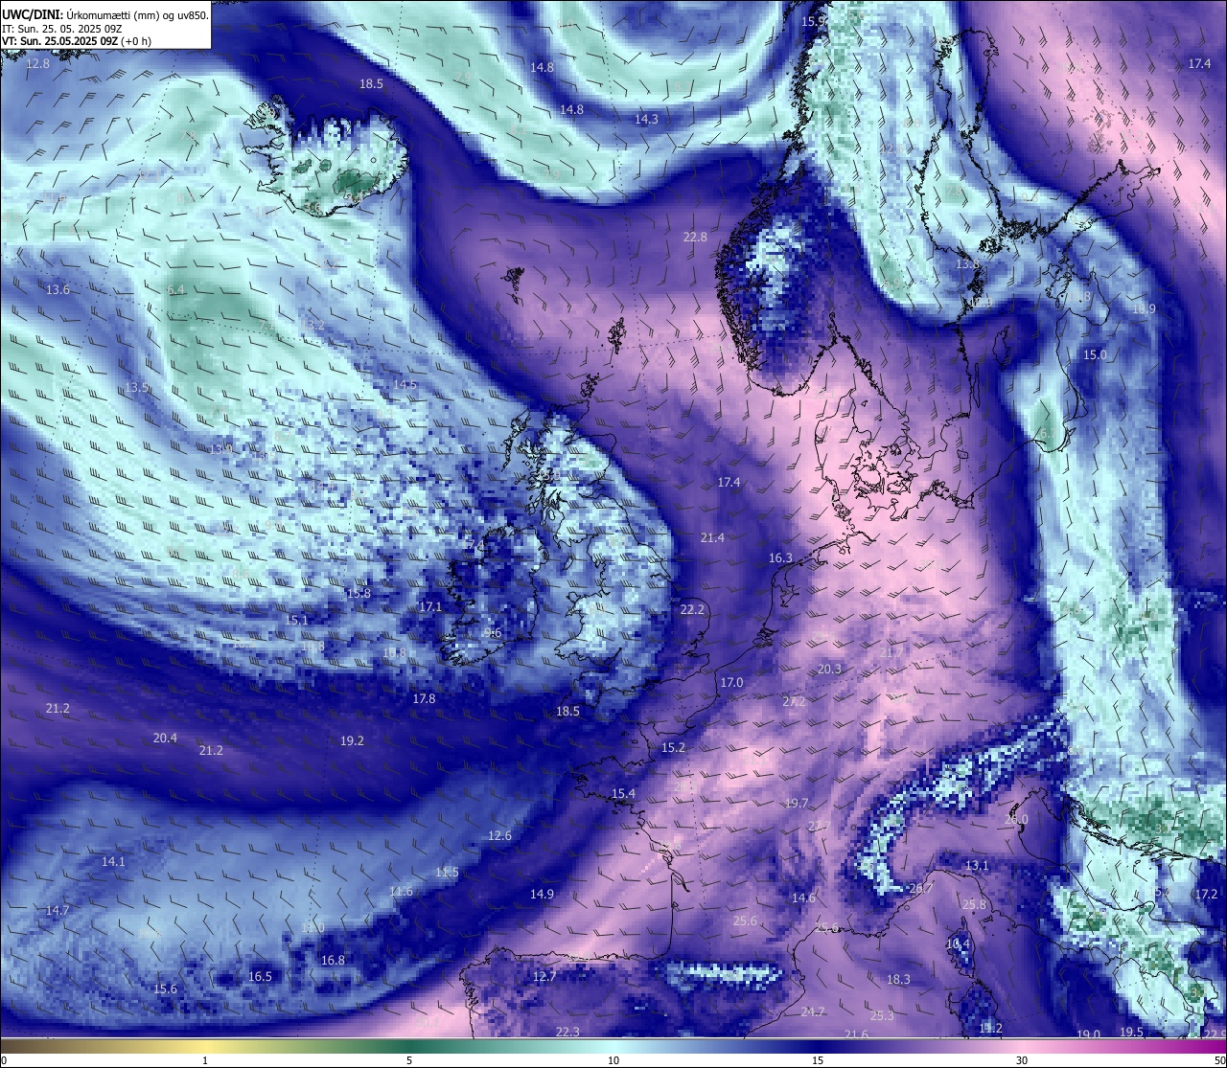This screenshot has width=1227, height=1068.
Task: Click the 15.4 value near Brittany
Action: (623, 794)
